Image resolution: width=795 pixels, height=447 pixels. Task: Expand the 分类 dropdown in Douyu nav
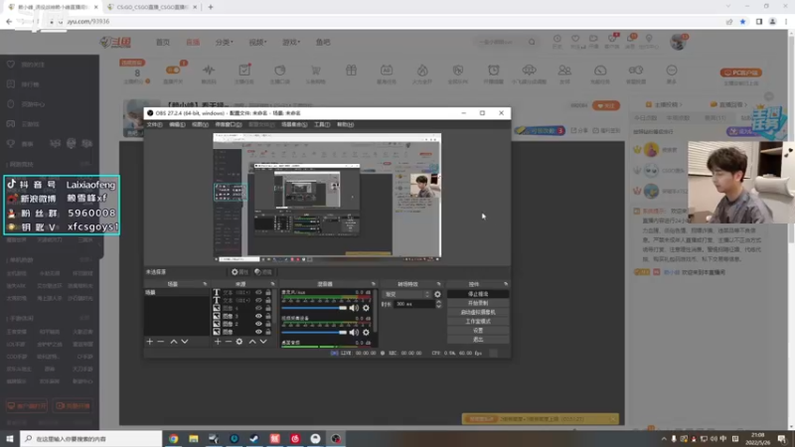pyautogui.click(x=225, y=42)
